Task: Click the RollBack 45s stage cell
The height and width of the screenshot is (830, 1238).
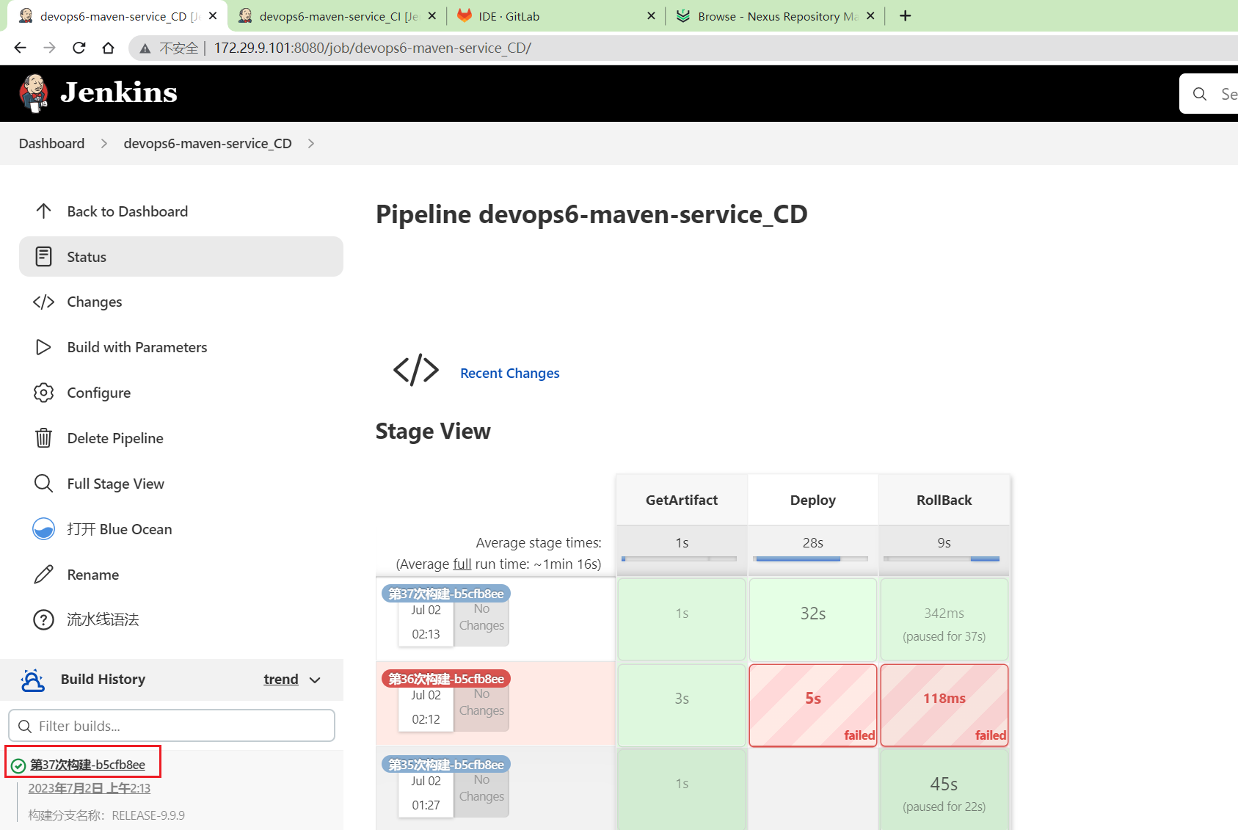Action: [944, 790]
